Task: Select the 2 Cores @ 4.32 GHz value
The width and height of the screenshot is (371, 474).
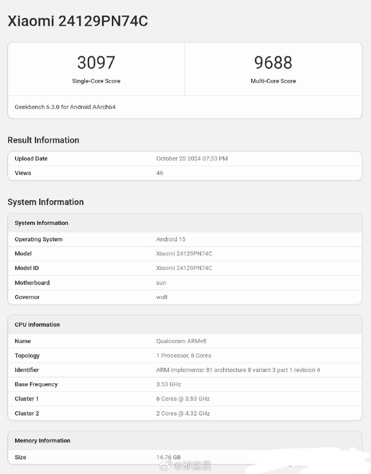Action: (x=183, y=413)
